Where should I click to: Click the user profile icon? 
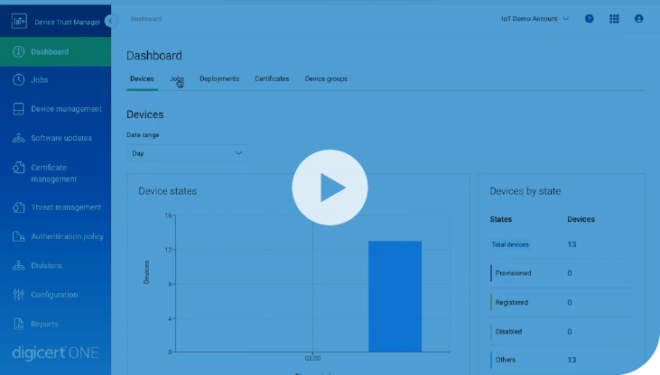click(639, 18)
